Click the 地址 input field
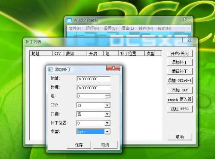215x159 pixels. point(94,79)
